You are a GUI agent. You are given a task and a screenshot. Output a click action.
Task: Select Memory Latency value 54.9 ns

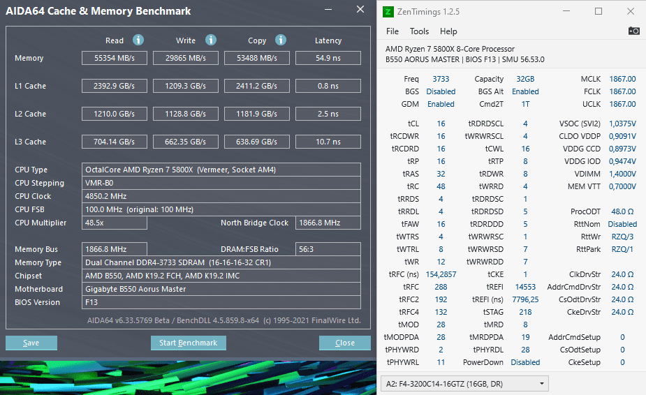click(x=328, y=58)
